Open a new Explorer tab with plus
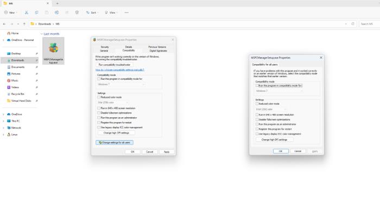The image size is (380, 202). [x=58, y=3]
